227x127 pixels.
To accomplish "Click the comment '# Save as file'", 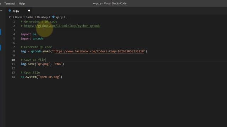I will [x=33, y=60].
